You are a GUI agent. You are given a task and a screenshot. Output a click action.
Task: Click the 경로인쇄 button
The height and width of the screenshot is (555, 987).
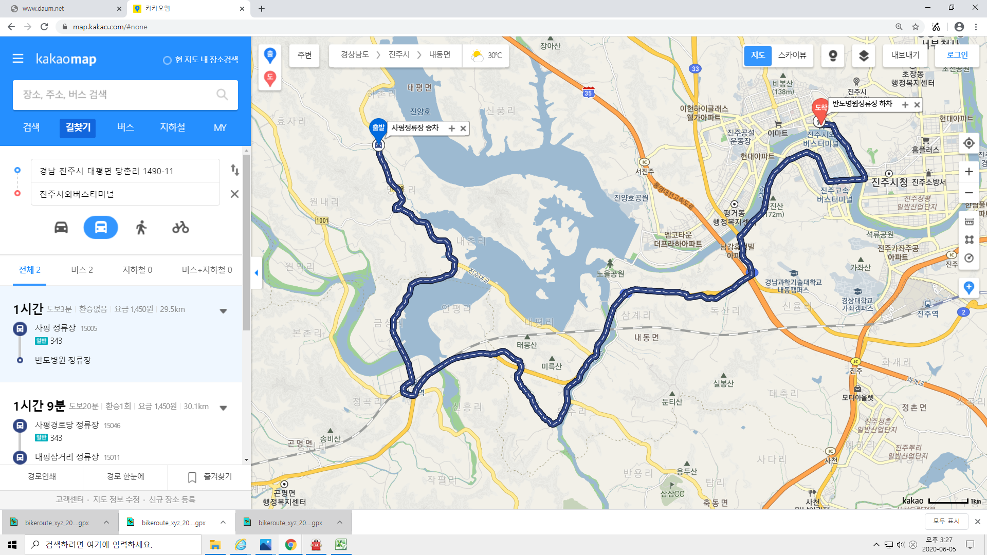[42, 476]
